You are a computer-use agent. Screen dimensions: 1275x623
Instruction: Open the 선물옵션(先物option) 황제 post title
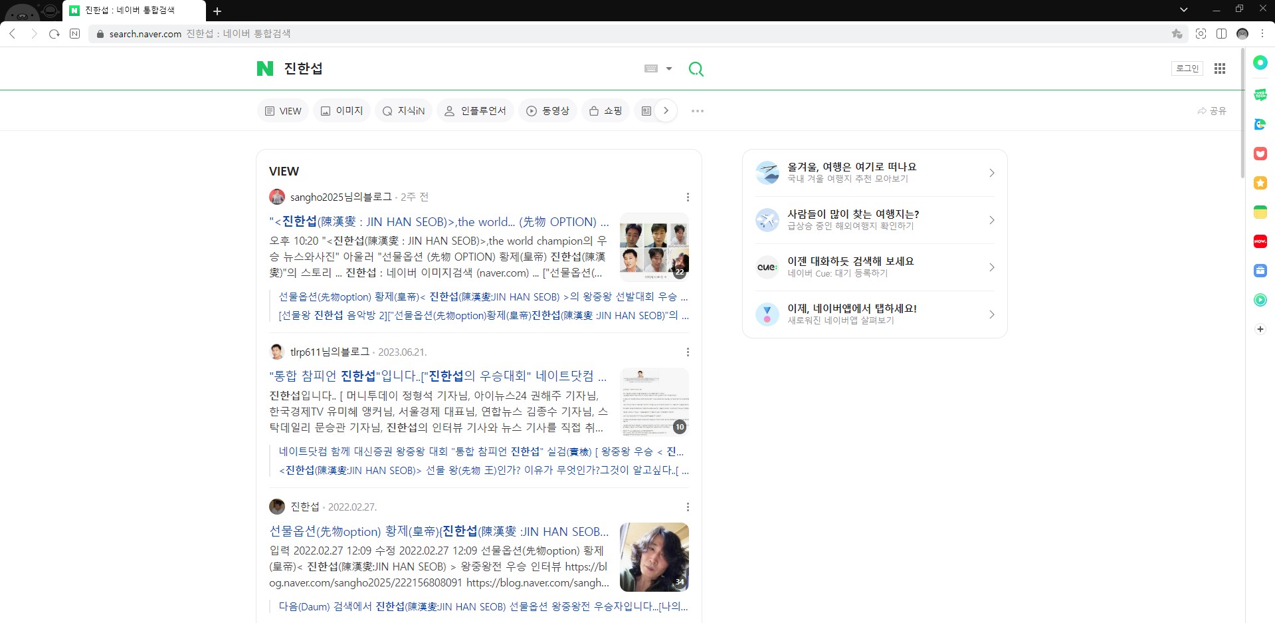[x=439, y=532]
